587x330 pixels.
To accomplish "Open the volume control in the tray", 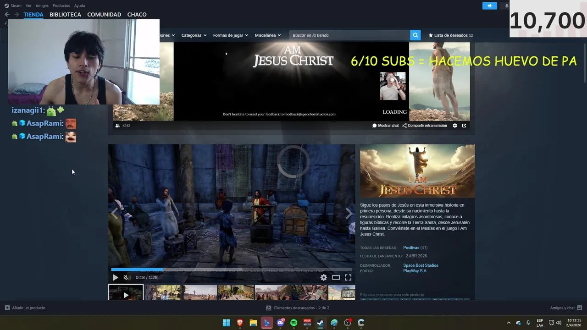I will 559,323.
